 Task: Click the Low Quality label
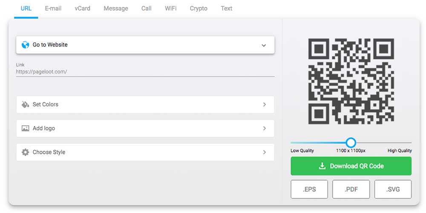302,151
